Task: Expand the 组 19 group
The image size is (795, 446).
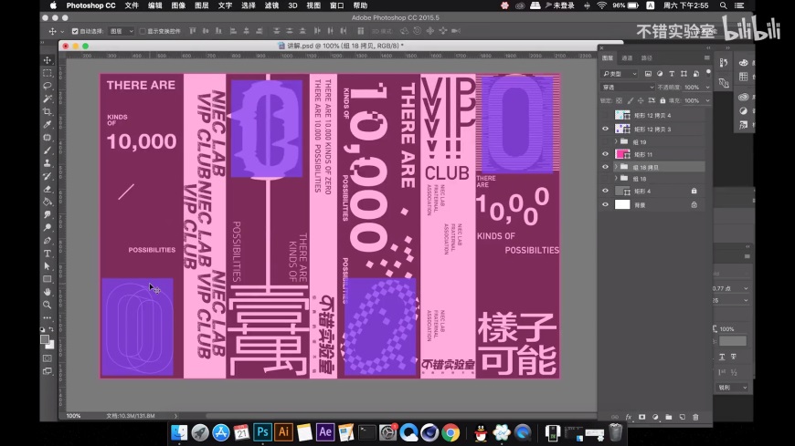Action: click(x=616, y=142)
